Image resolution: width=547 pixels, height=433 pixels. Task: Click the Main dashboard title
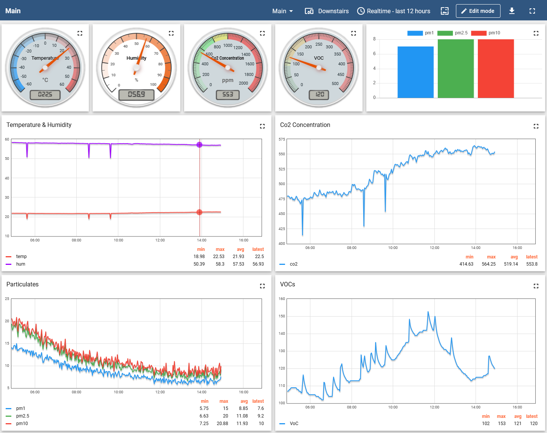click(x=13, y=11)
